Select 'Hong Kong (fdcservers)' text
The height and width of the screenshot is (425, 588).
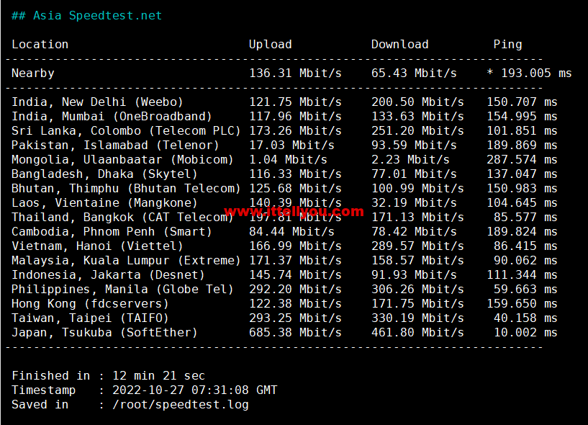point(91,304)
